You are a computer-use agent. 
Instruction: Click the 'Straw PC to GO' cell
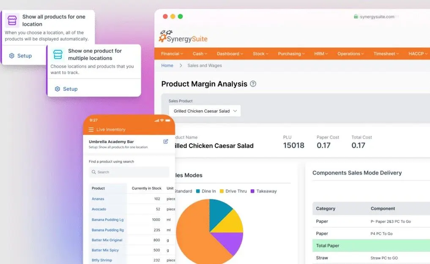coord(384,258)
